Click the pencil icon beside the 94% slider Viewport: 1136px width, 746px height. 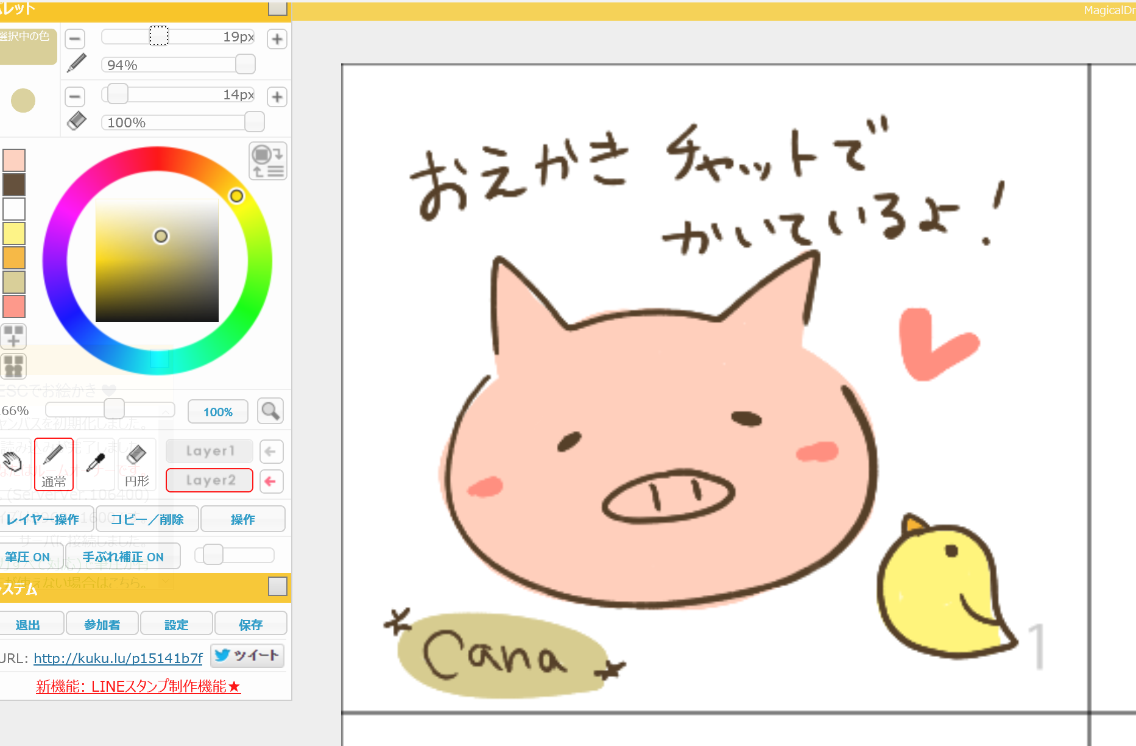[x=77, y=63]
